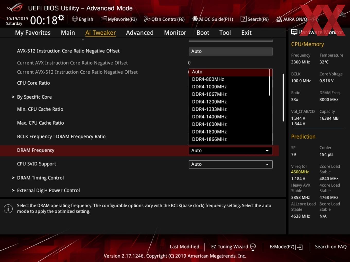350x262 pixels.
Task: Click the dropdown list scrollbar thumb
Action: (269, 82)
